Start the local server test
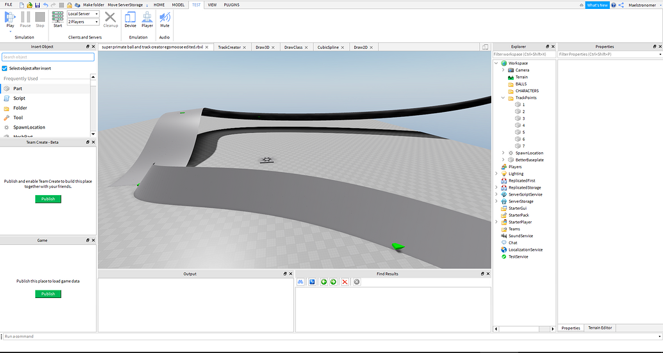663x353 pixels. [58, 19]
